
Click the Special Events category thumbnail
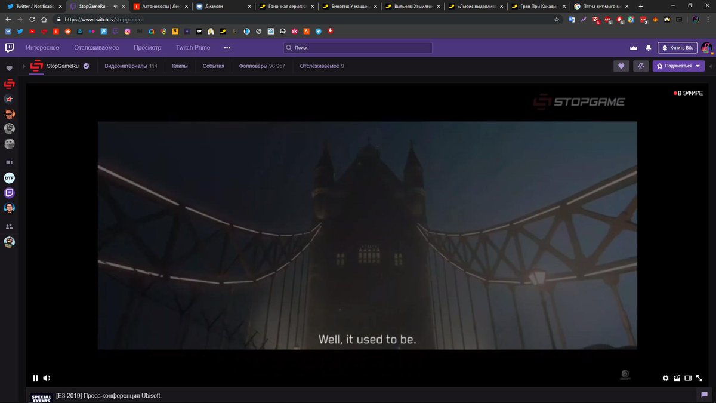coord(41,398)
